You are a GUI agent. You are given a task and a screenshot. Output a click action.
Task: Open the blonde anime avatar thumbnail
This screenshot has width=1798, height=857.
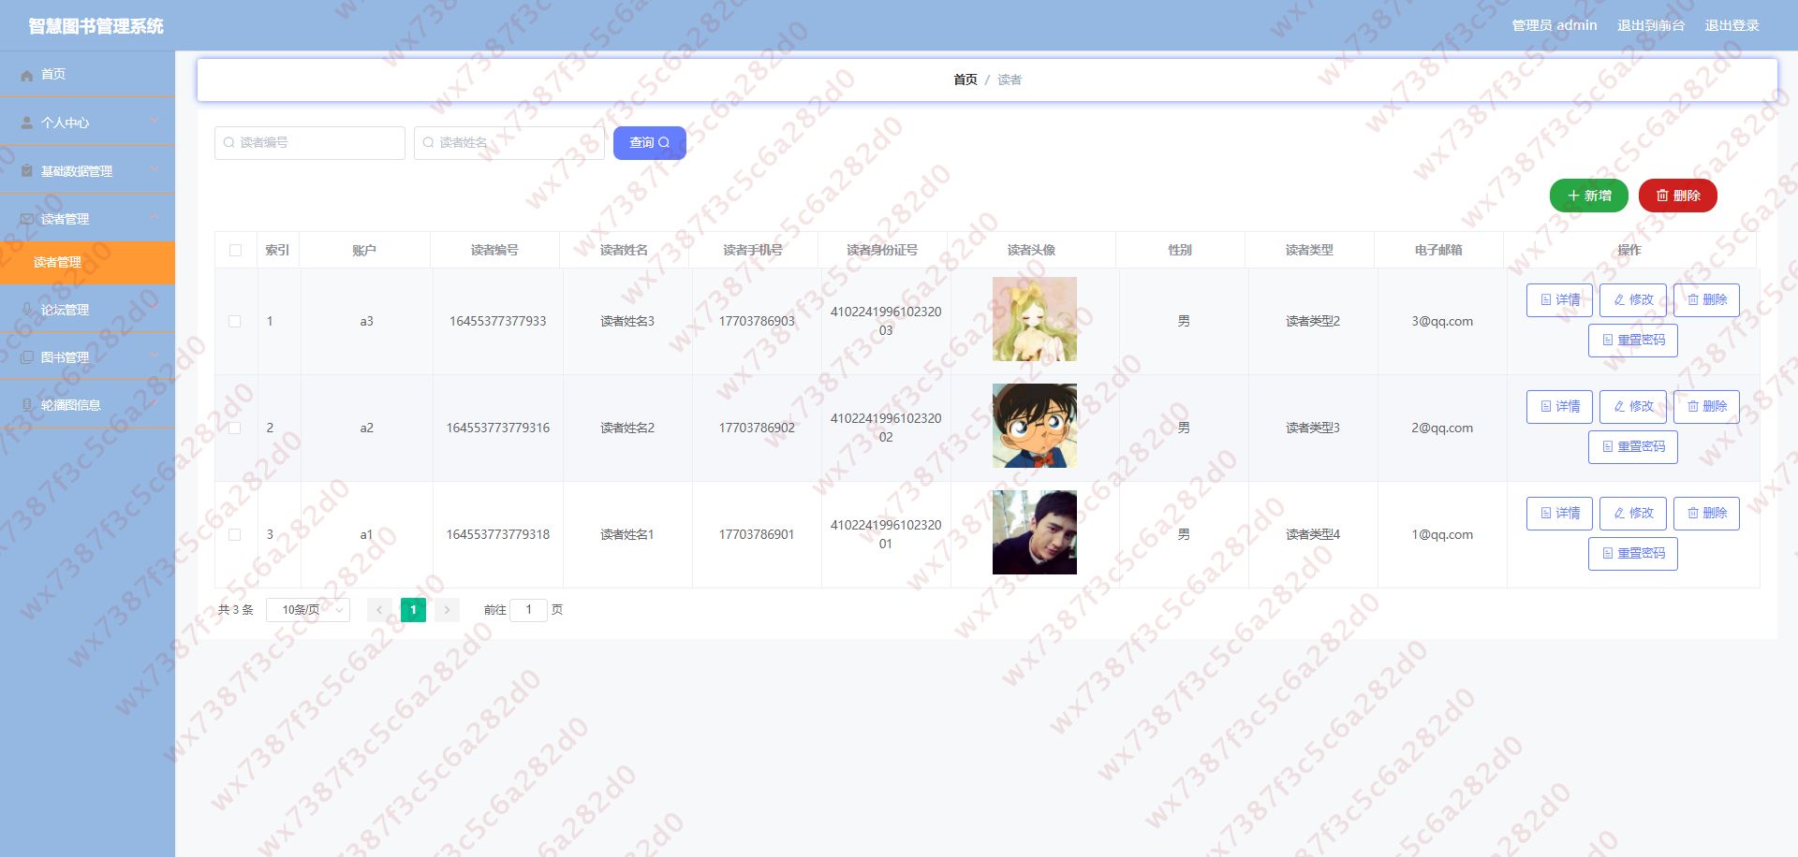click(1035, 319)
